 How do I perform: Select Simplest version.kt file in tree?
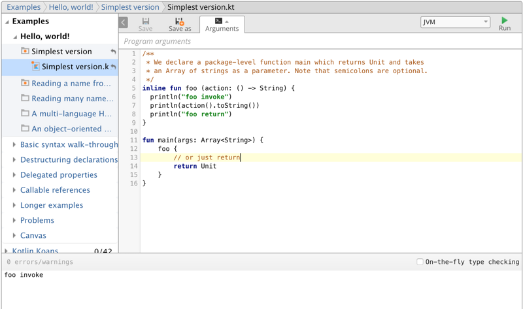(75, 67)
